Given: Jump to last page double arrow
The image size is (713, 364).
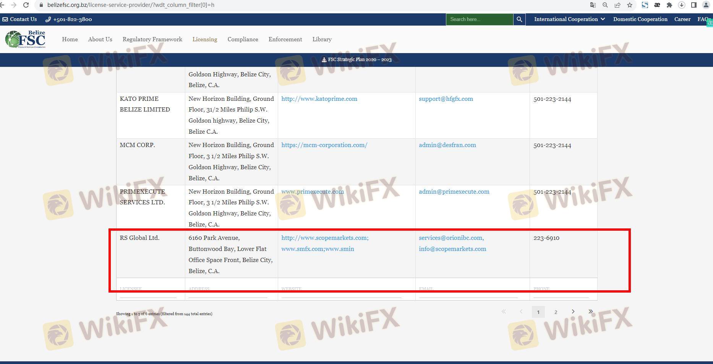Looking at the screenshot, I should coord(590,312).
